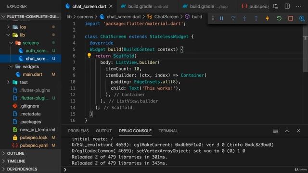Screen dimensions: 308x173
Task: Click the lightbulb quick fix icon
Action: (89, 56)
